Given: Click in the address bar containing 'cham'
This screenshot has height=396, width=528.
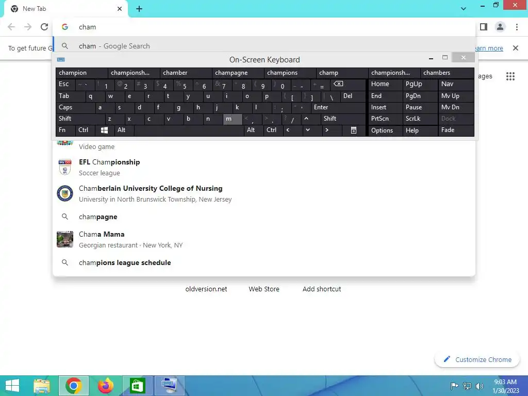Looking at the screenshot, I should [x=265, y=27].
